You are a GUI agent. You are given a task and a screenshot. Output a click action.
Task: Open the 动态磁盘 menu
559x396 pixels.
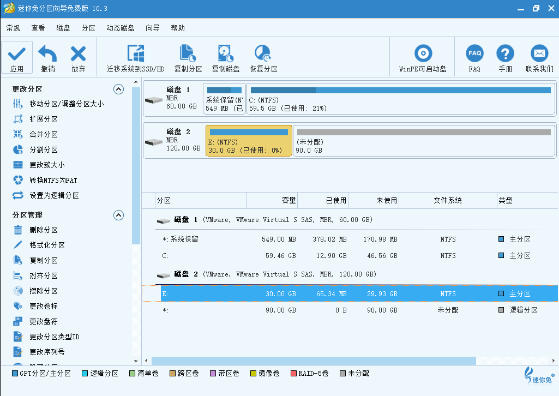(121, 28)
